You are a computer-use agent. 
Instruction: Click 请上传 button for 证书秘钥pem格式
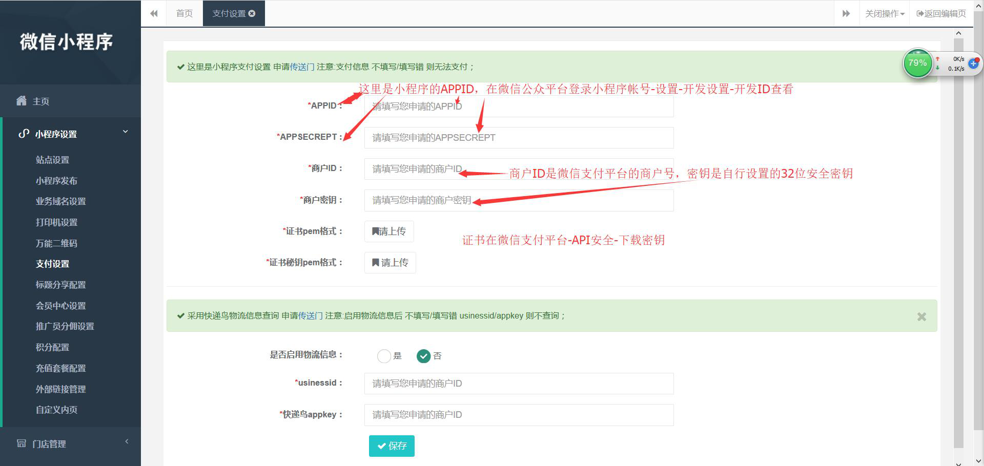click(390, 263)
